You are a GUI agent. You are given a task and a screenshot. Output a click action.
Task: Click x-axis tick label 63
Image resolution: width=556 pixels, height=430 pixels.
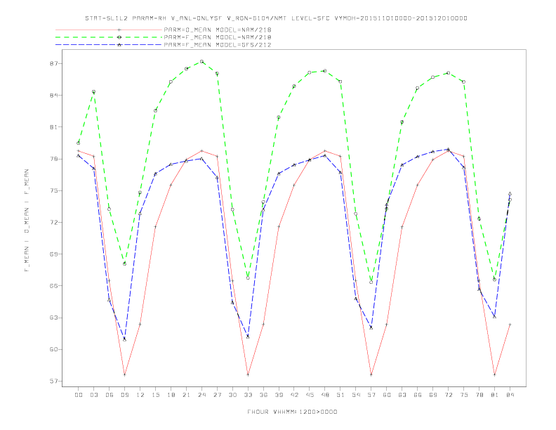tap(402, 395)
